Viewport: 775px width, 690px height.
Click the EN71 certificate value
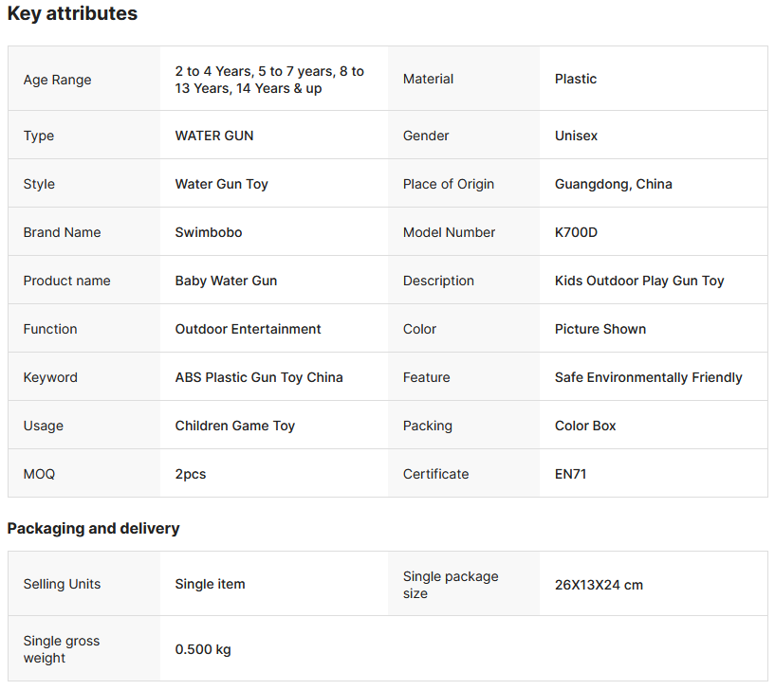point(570,474)
